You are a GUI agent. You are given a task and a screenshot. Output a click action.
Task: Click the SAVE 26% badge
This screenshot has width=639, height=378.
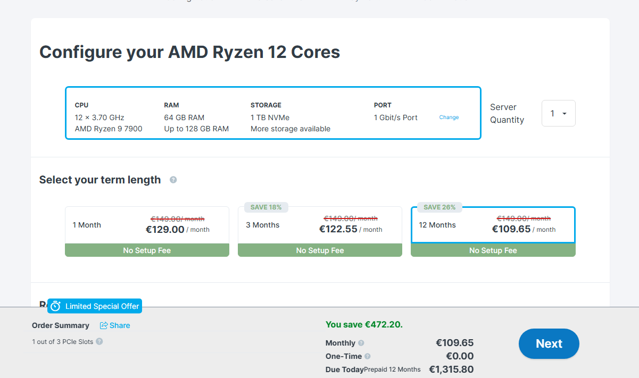pos(439,207)
